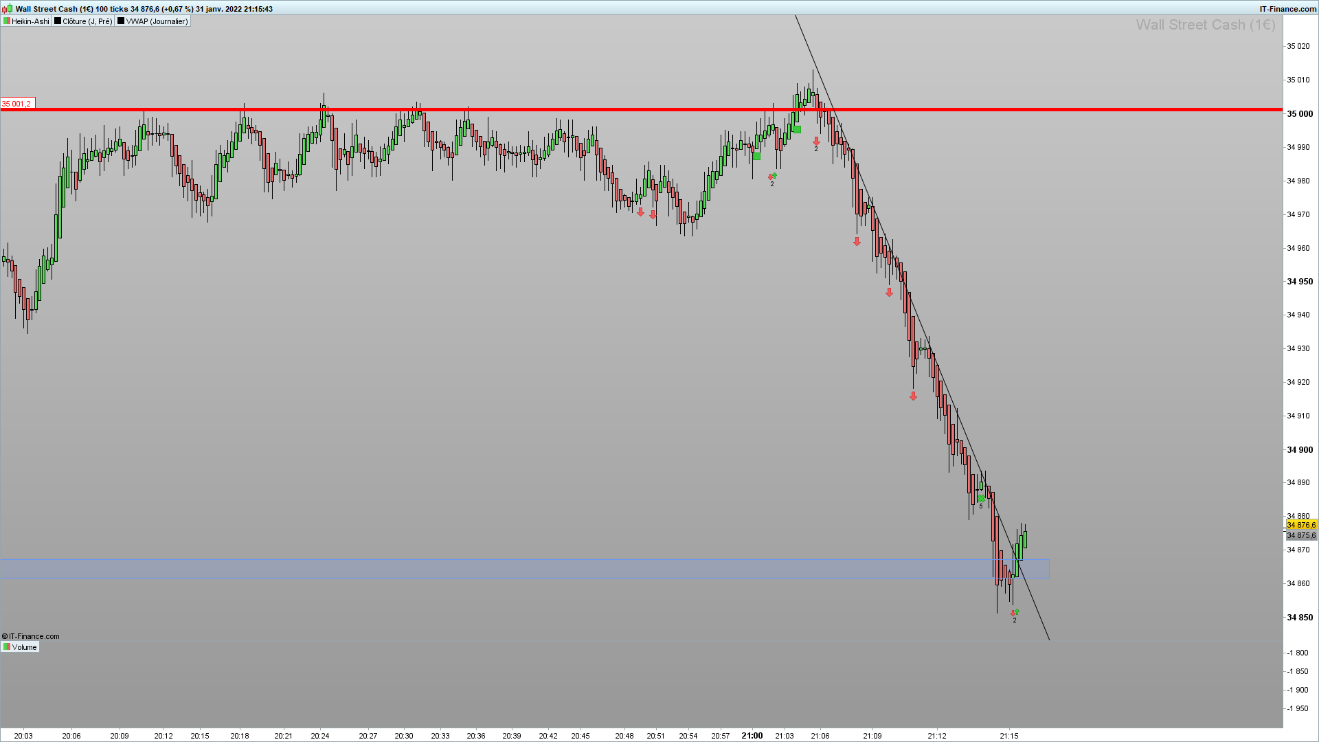Viewport: 1319px width, 742px height.
Task: Click the bold 21:00 time axis label
Action: (x=752, y=736)
